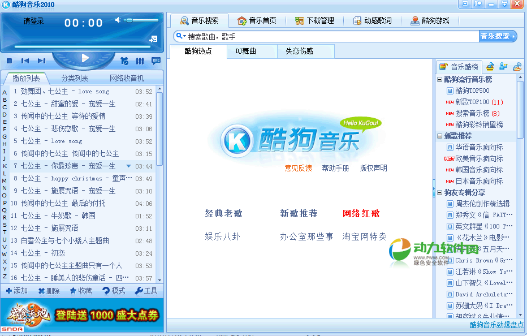
Task: Open the 意见反馈 feedback link
Action: pyautogui.click(x=298, y=168)
